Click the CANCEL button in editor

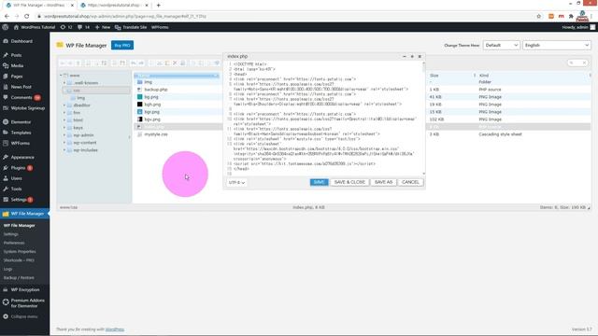click(410, 182)
